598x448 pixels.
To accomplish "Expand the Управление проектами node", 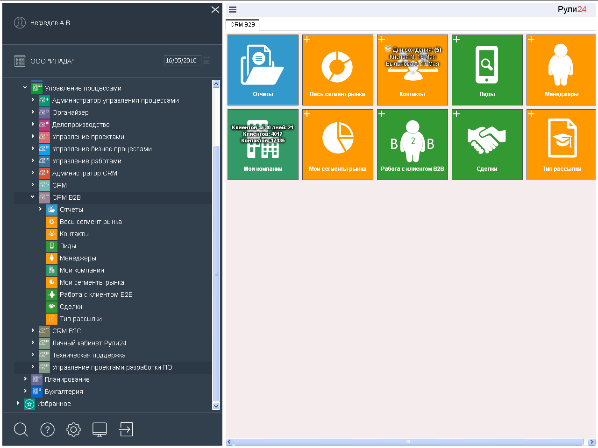I will [x=33, y=136].
